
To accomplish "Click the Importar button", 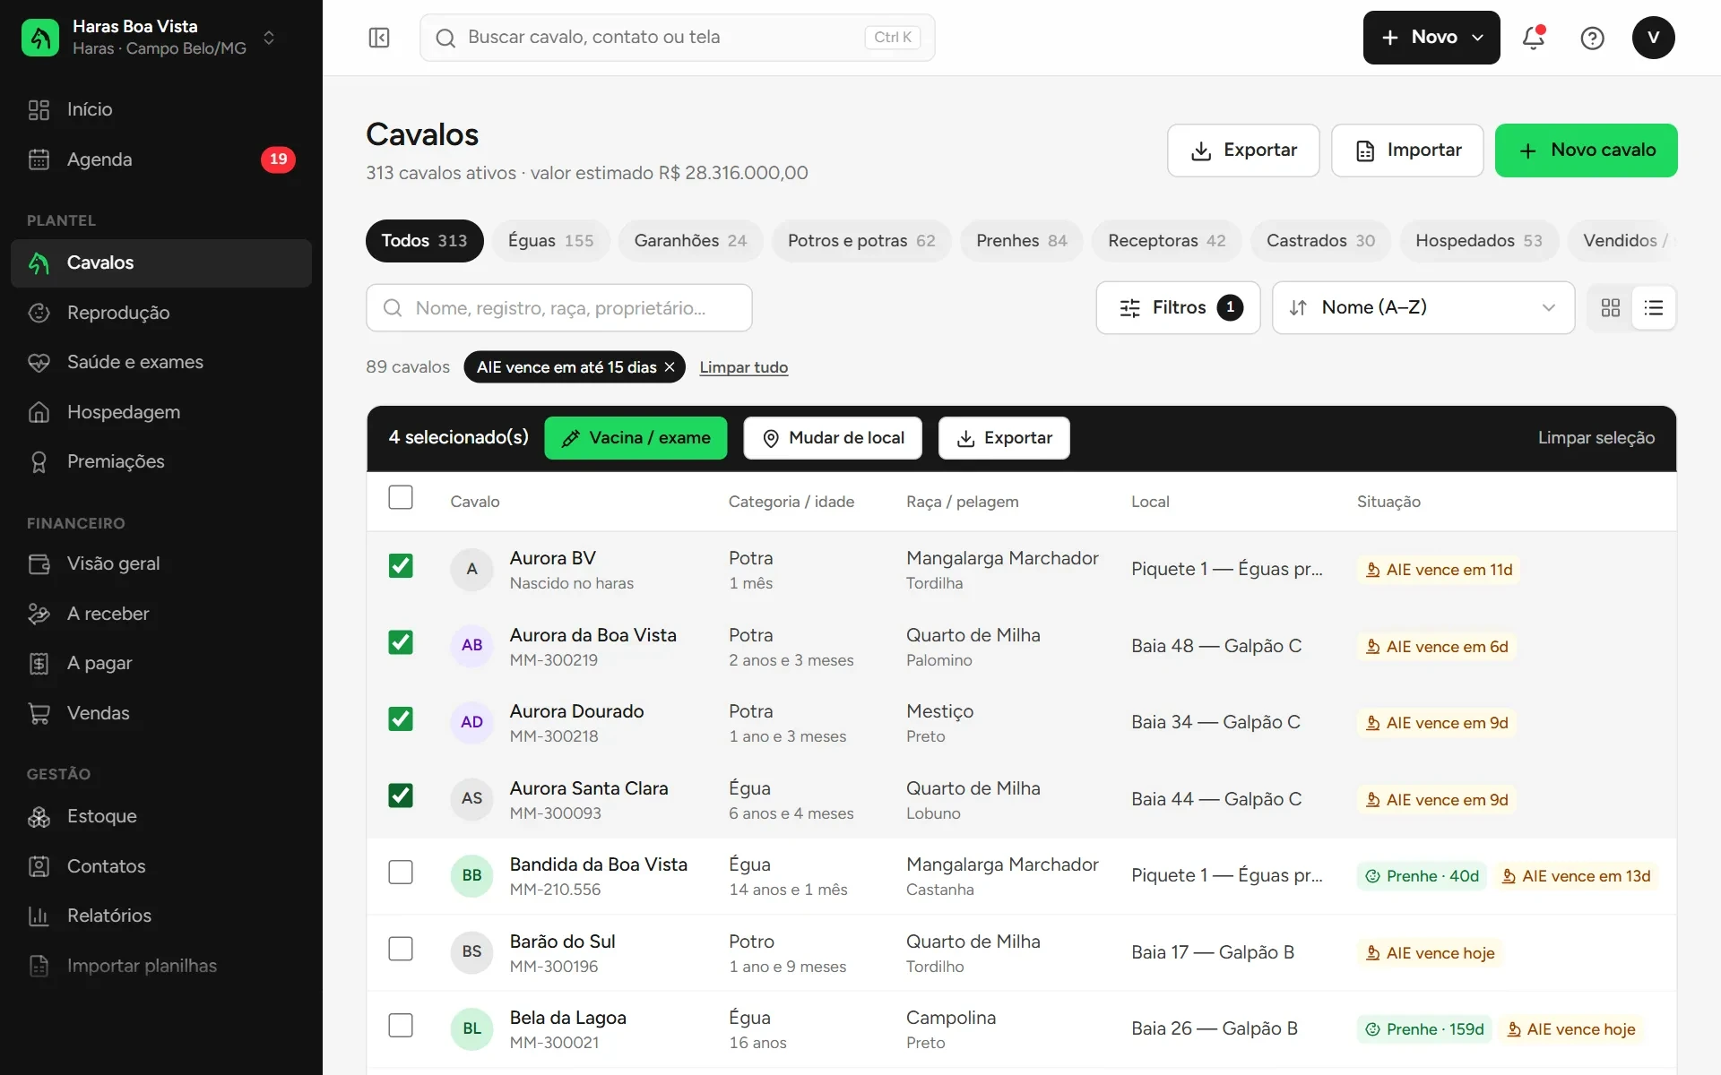I will click(x=1407, y=150).
